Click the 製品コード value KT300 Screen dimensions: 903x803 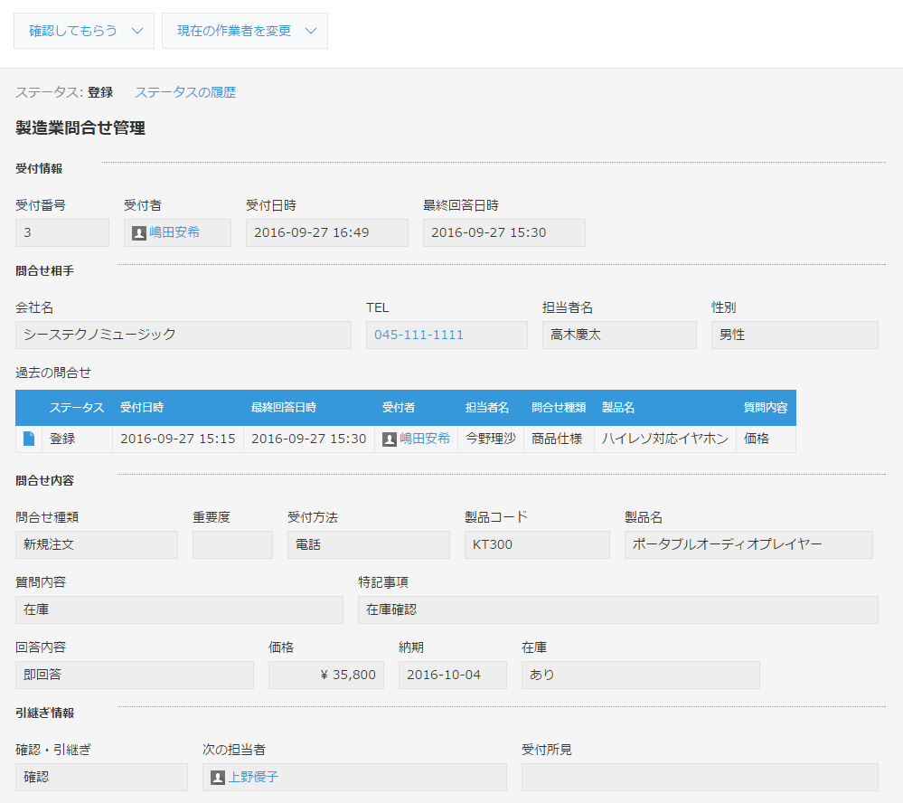(537, 544)
